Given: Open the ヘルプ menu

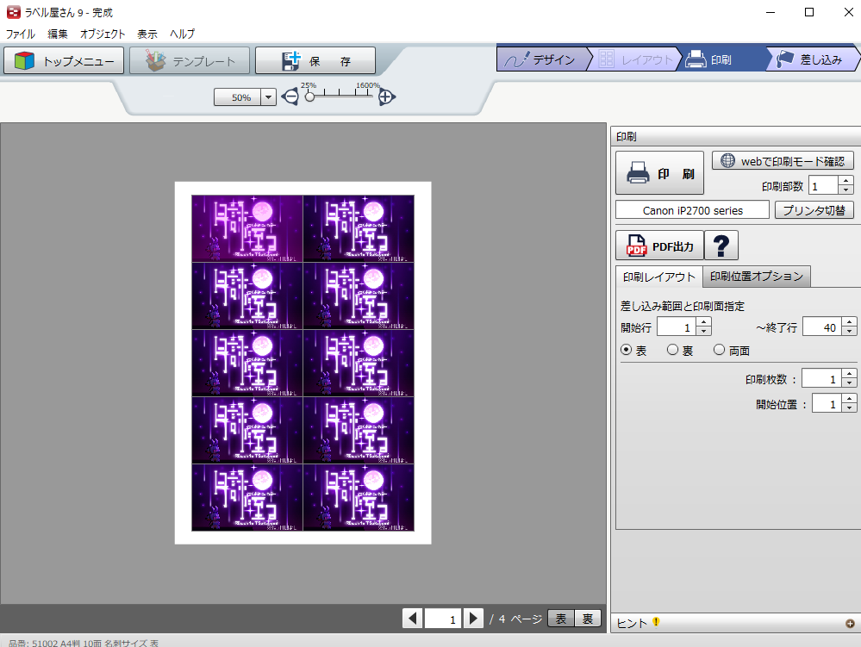Looking at the screenshot, I should [182, 34].
